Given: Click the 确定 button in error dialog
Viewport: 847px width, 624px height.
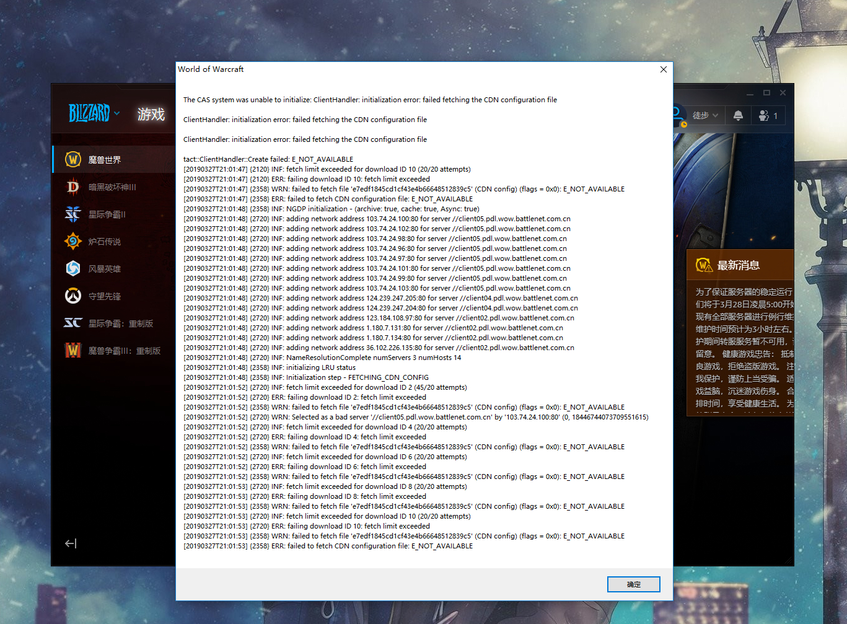Looking at the screenshot, I should point(633,584).
